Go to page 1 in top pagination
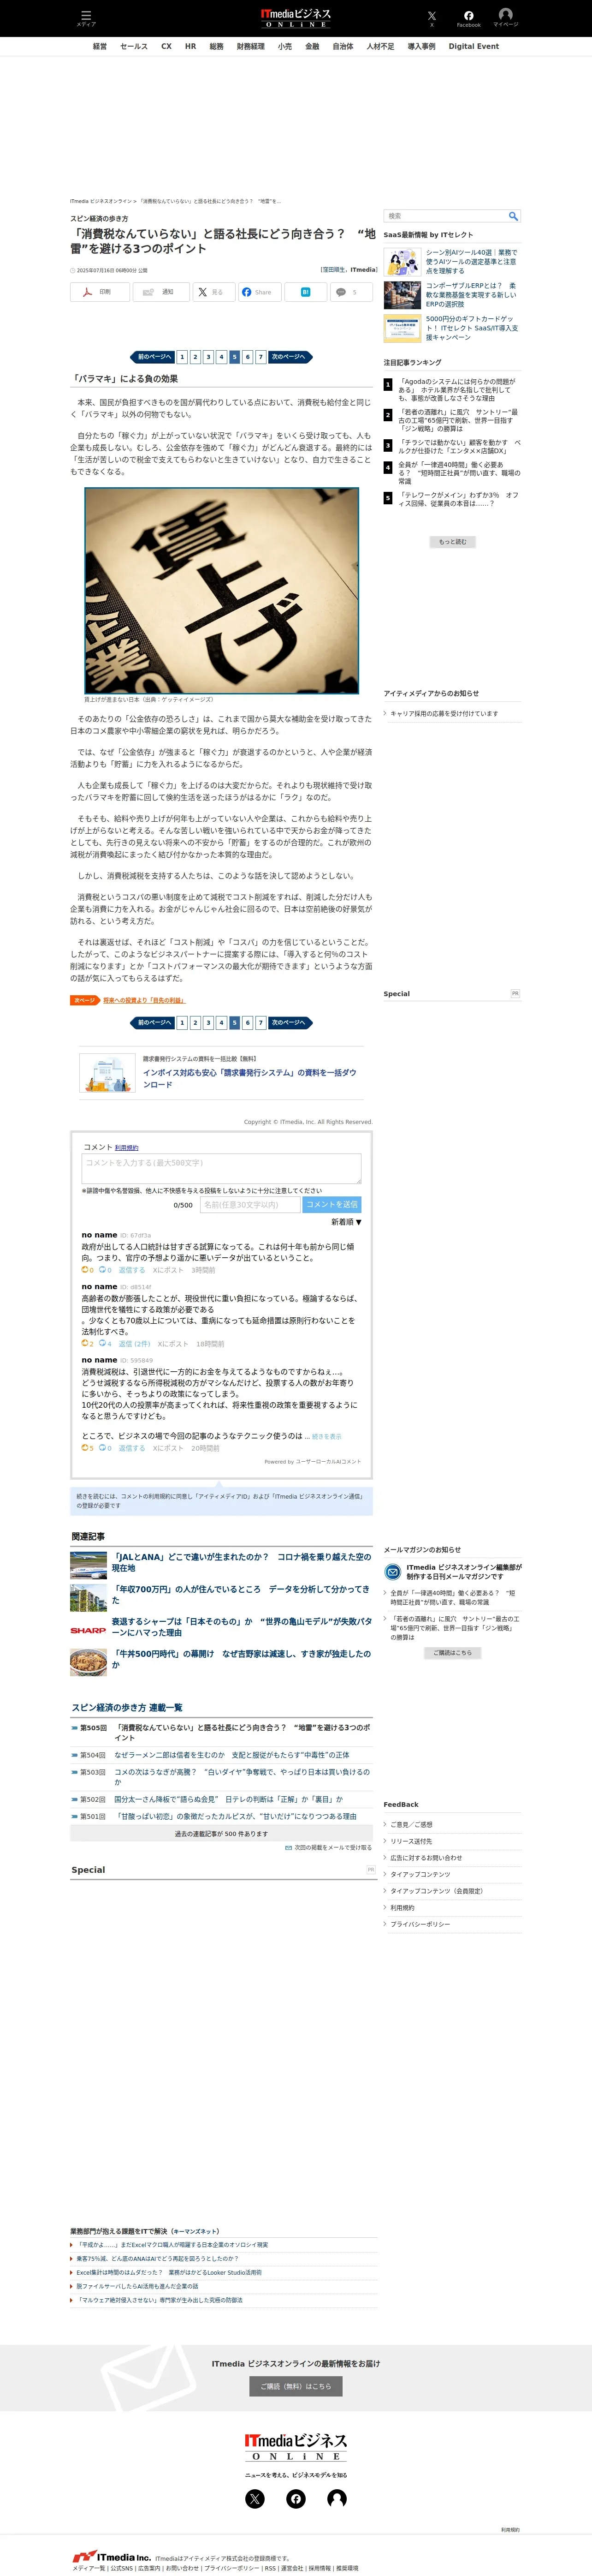 coord(182,357)
